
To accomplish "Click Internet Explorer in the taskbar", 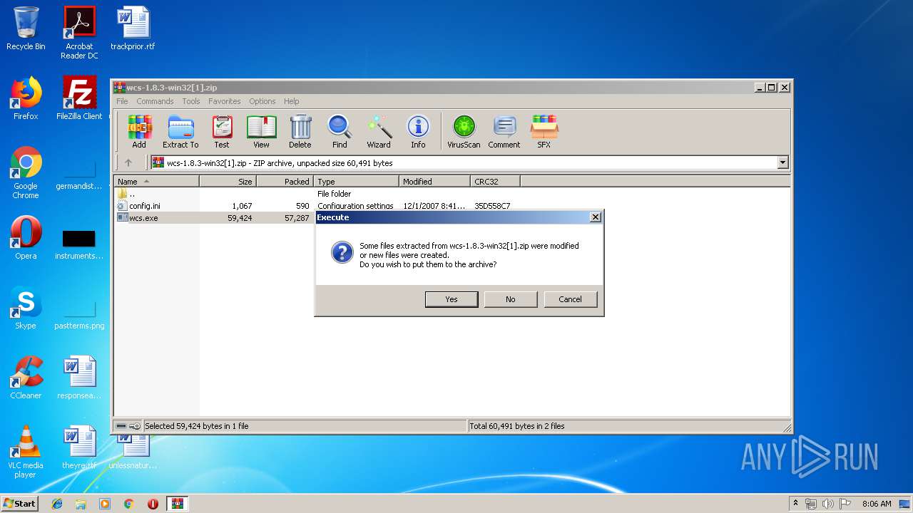I will (57, 504).
